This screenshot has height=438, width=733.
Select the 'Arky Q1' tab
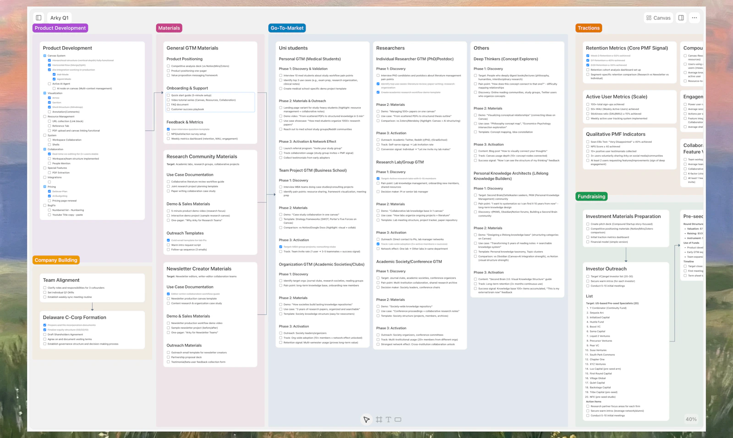point(59,17)
